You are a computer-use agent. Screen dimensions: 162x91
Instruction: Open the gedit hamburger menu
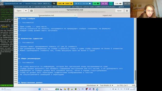pyautogui.click(x=127, y=11)
